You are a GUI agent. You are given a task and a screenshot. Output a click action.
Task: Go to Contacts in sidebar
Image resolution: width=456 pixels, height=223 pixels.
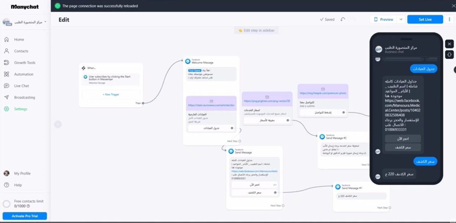tap(21, 51)
